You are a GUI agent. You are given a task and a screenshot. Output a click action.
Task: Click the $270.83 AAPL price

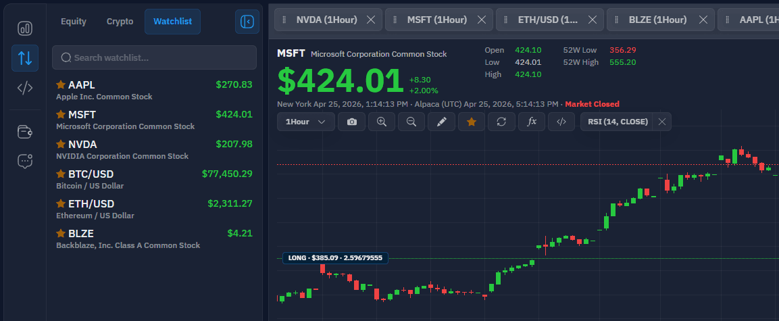tap(234, 84)
